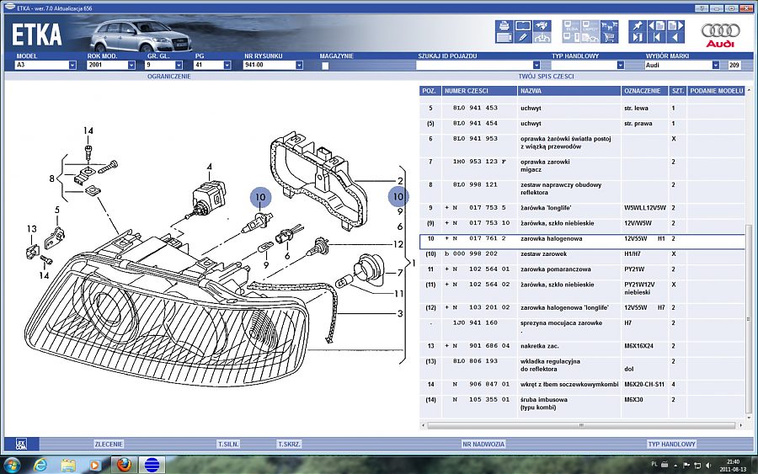This screenshot has height=474, width=758.
Task: Click the jump-to-first arrow icon
Action: 656,37
